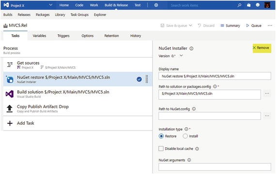Click the search magnifier icon
The width and height of the screenshot is (276, 174).
[239, 5]
